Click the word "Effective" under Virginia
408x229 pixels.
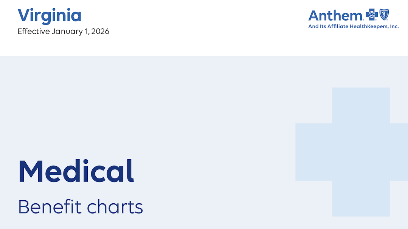point(34,31)
